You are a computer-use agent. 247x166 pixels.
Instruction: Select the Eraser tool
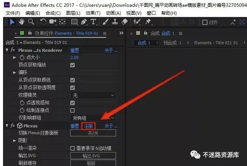tap(124, 22)
